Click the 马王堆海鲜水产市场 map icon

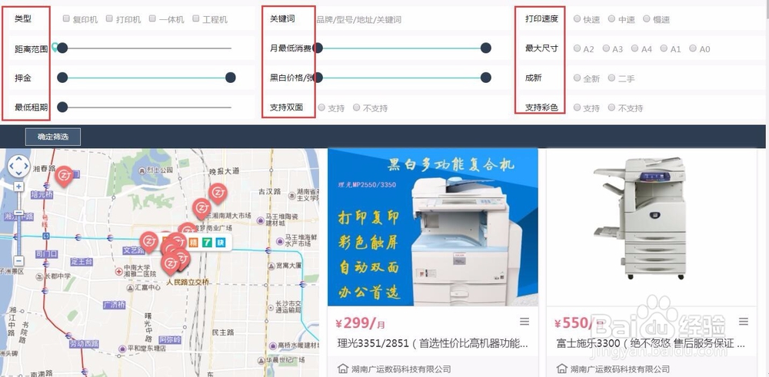pos(280,241)
